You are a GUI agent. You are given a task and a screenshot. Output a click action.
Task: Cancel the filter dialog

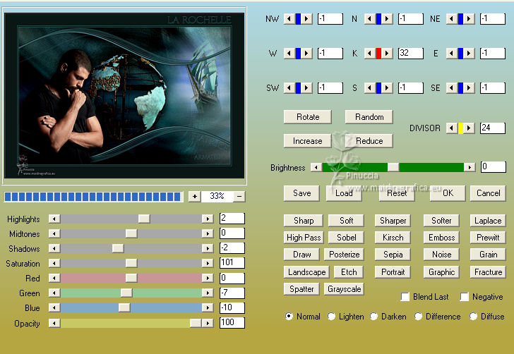pos(488,193)
